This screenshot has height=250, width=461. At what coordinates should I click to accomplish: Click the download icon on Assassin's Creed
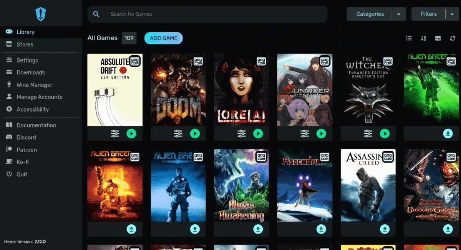click(385, 229)
